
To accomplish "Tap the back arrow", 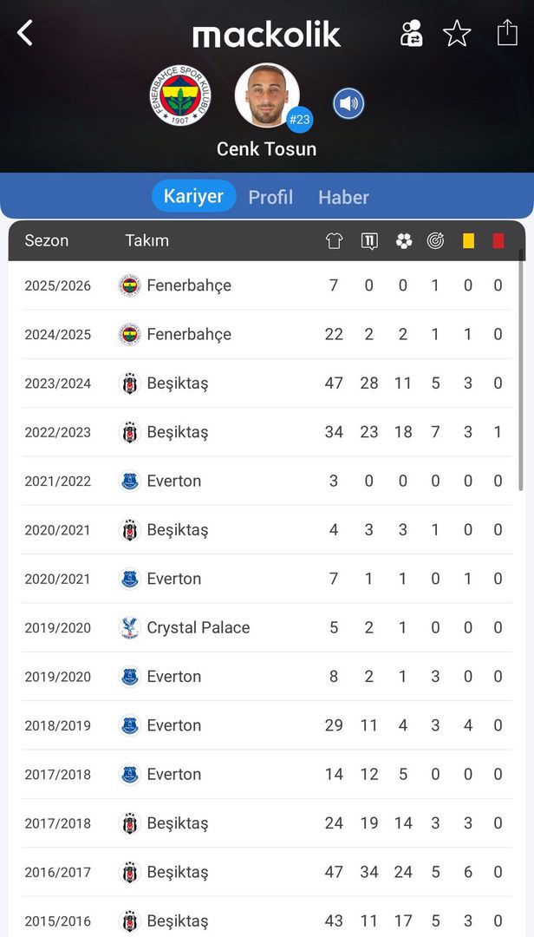I will (x=25, y=33).
